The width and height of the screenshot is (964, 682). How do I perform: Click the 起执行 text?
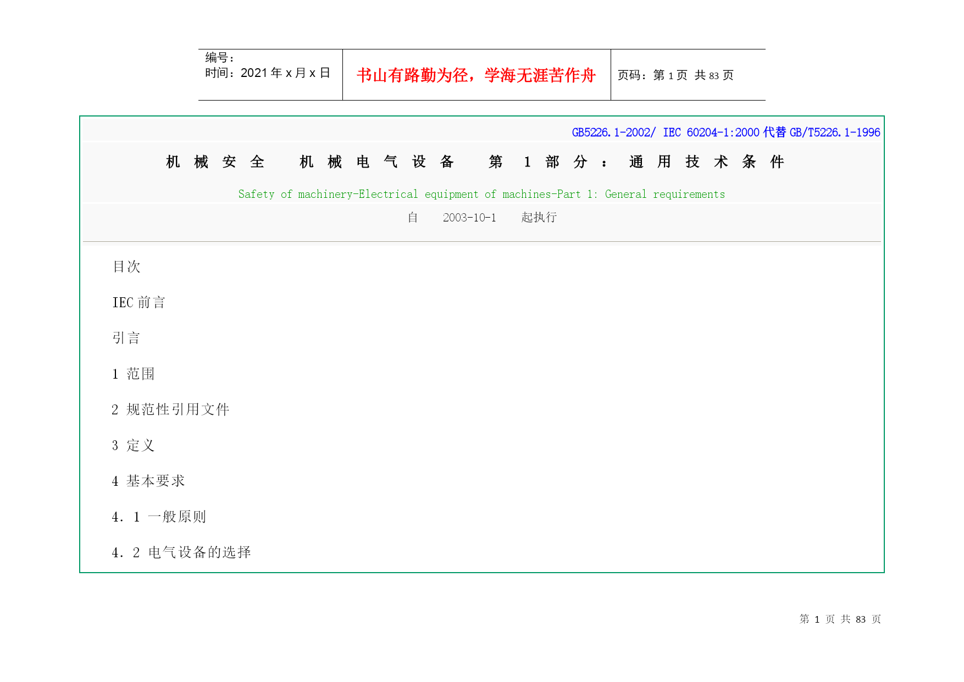coord(539,218)
